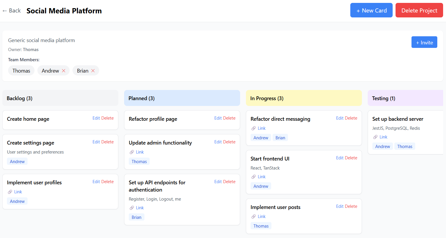Click + New Card to add a card
Viewport: 446px width, 238px height.
point(371,10)
